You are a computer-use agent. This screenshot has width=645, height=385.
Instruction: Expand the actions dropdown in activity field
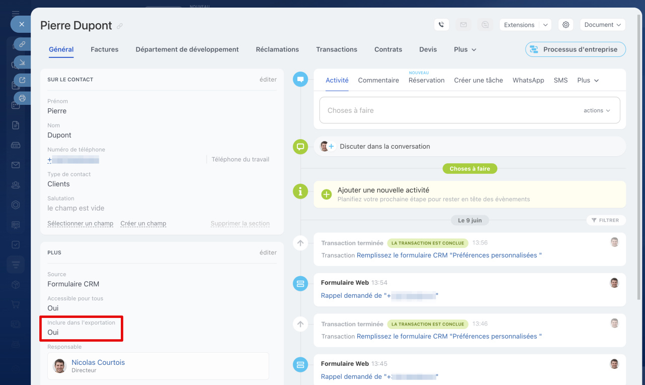click(x=597, y=110)
